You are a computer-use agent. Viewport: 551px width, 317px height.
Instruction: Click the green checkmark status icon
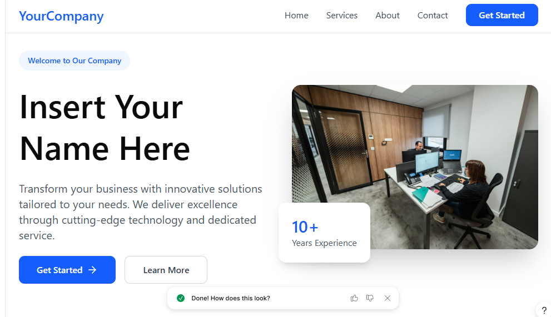(181, 298)
